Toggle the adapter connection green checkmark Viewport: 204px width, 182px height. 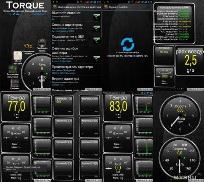(97, 28)
